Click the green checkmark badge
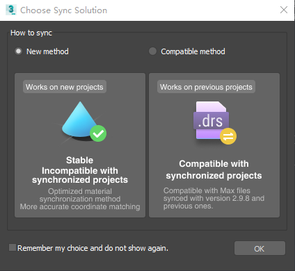Screen dimensions: 295x271 tap(98, 133)
